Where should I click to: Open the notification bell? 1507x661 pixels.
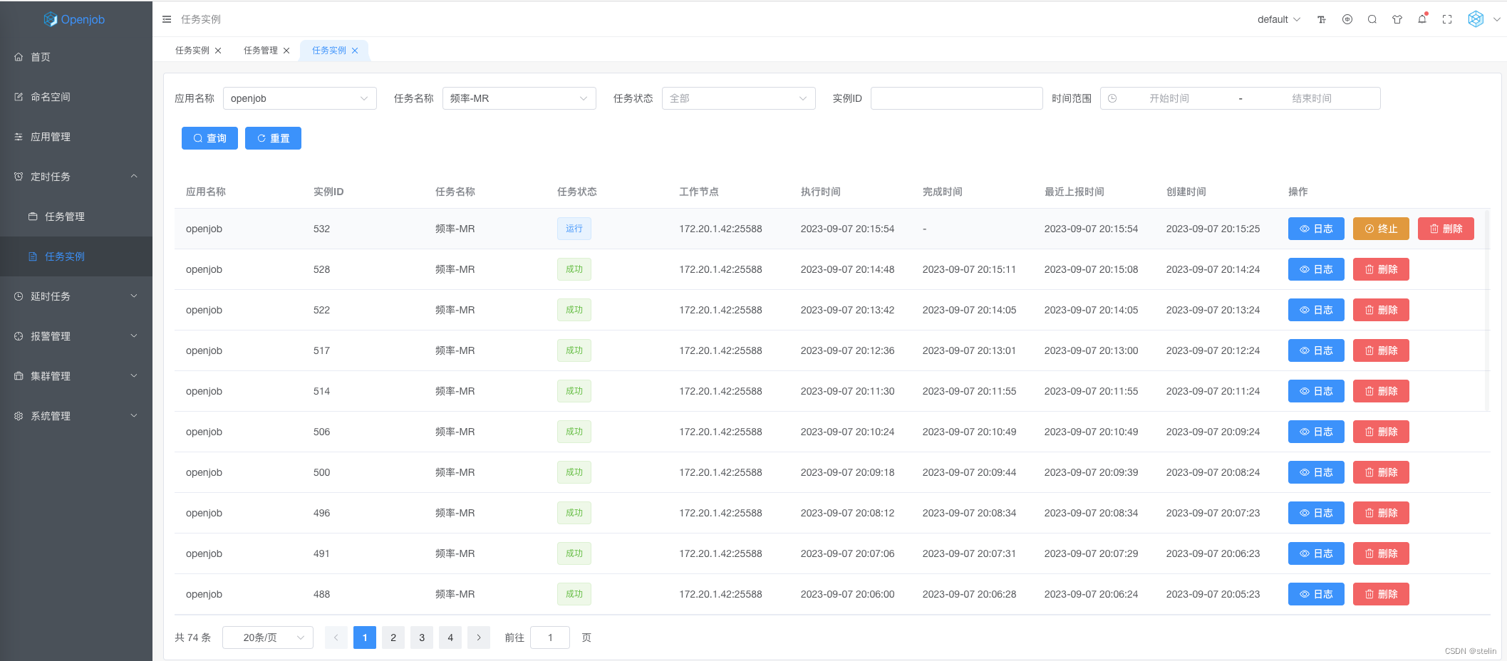[x=1422, y=19]
